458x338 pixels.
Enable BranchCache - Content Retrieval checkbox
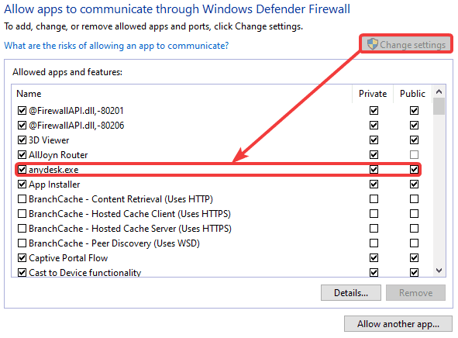(22, 199)
